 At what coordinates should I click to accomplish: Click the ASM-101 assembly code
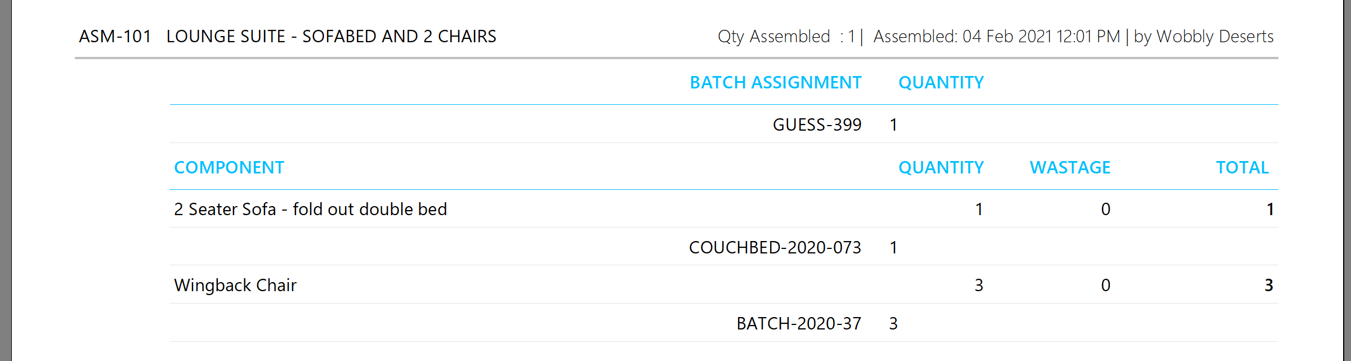tap(115, 37)
